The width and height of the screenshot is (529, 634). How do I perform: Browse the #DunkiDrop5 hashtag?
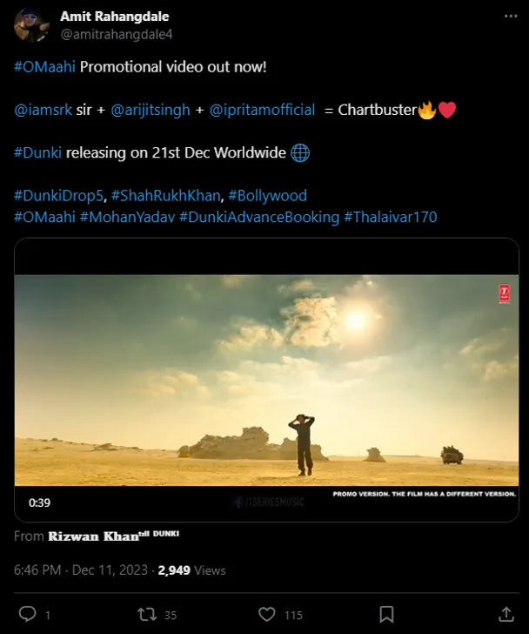(58, 196)
